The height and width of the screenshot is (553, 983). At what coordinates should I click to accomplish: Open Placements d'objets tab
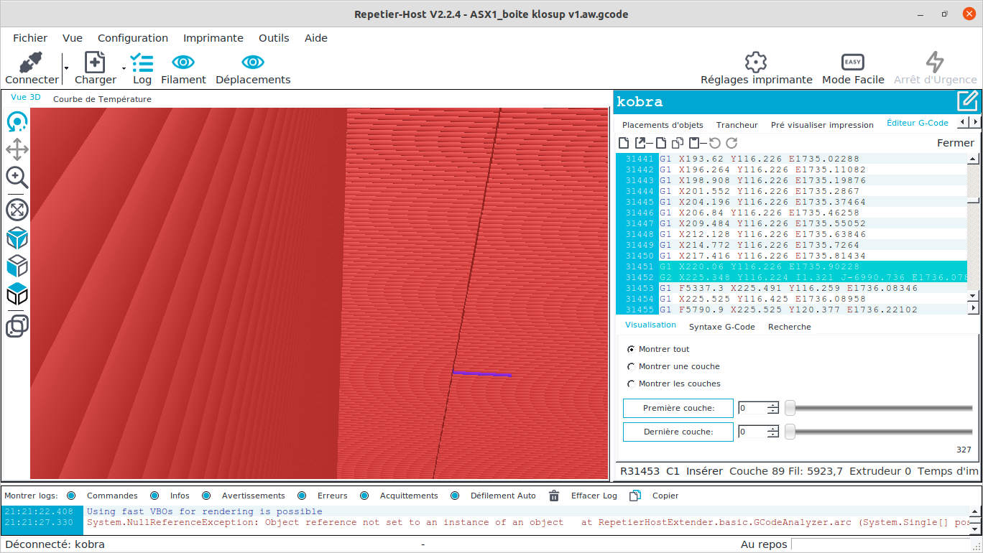tap(663, 125)
